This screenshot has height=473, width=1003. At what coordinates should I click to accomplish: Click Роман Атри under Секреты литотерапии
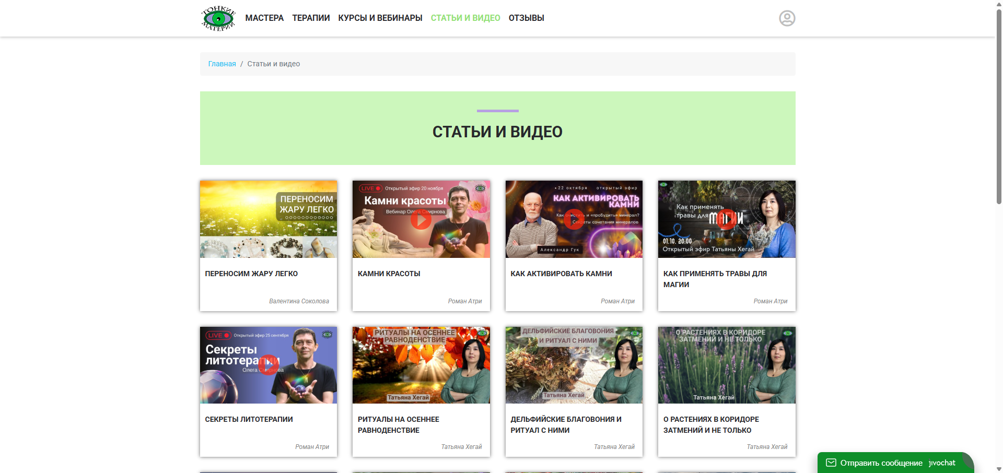[312, 447]
